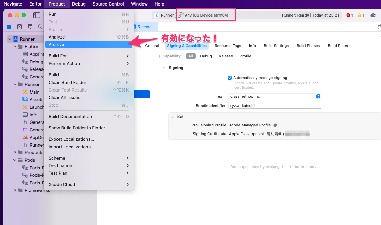Screen dimensions: 381x225
Task: Collapse the Flutter group
Action: tap(14, 46)
